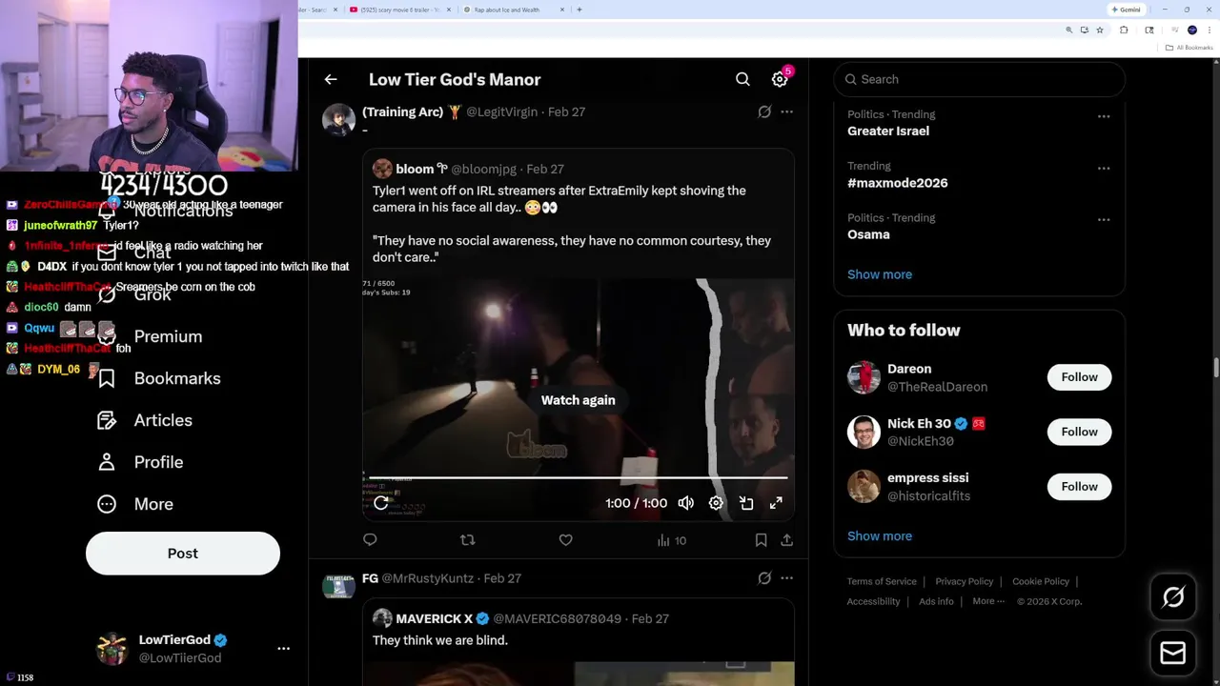Click the Grok icon on LegitVirgin's post
This screenshot has width=1220, height=686.
[764, 111]
